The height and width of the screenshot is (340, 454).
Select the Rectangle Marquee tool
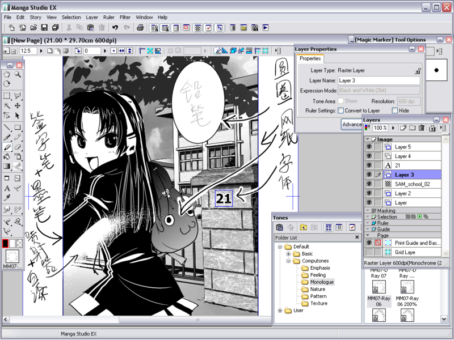coord(7,96)
